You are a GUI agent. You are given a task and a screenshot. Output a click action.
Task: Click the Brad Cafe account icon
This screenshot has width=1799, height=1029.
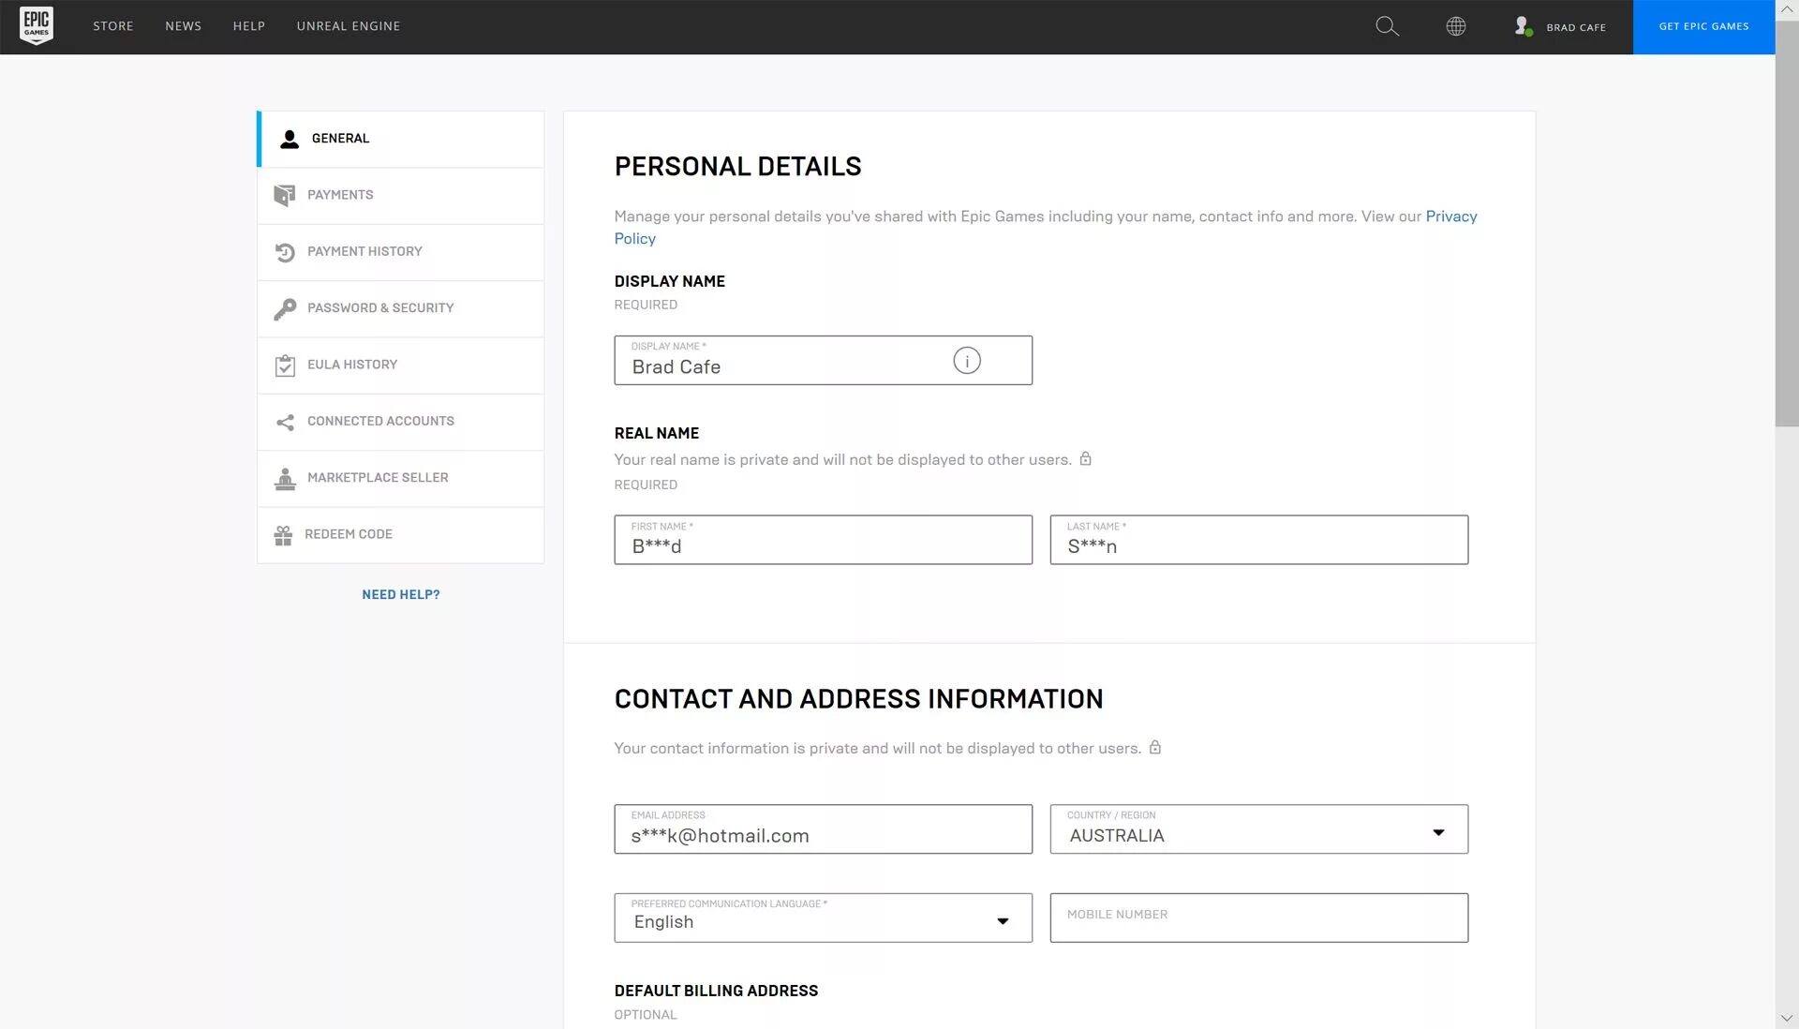click(x=1523, y=26)
